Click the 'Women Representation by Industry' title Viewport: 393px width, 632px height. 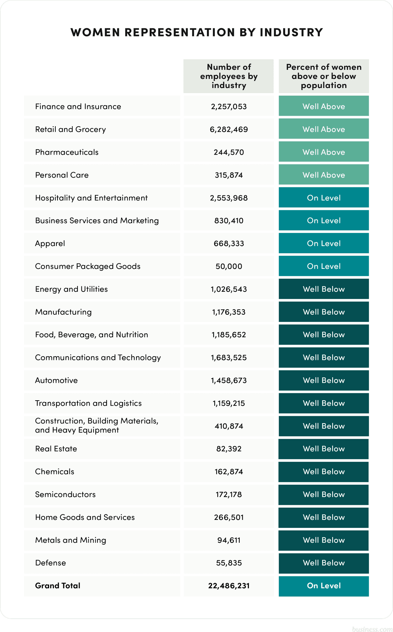[196, 32]
